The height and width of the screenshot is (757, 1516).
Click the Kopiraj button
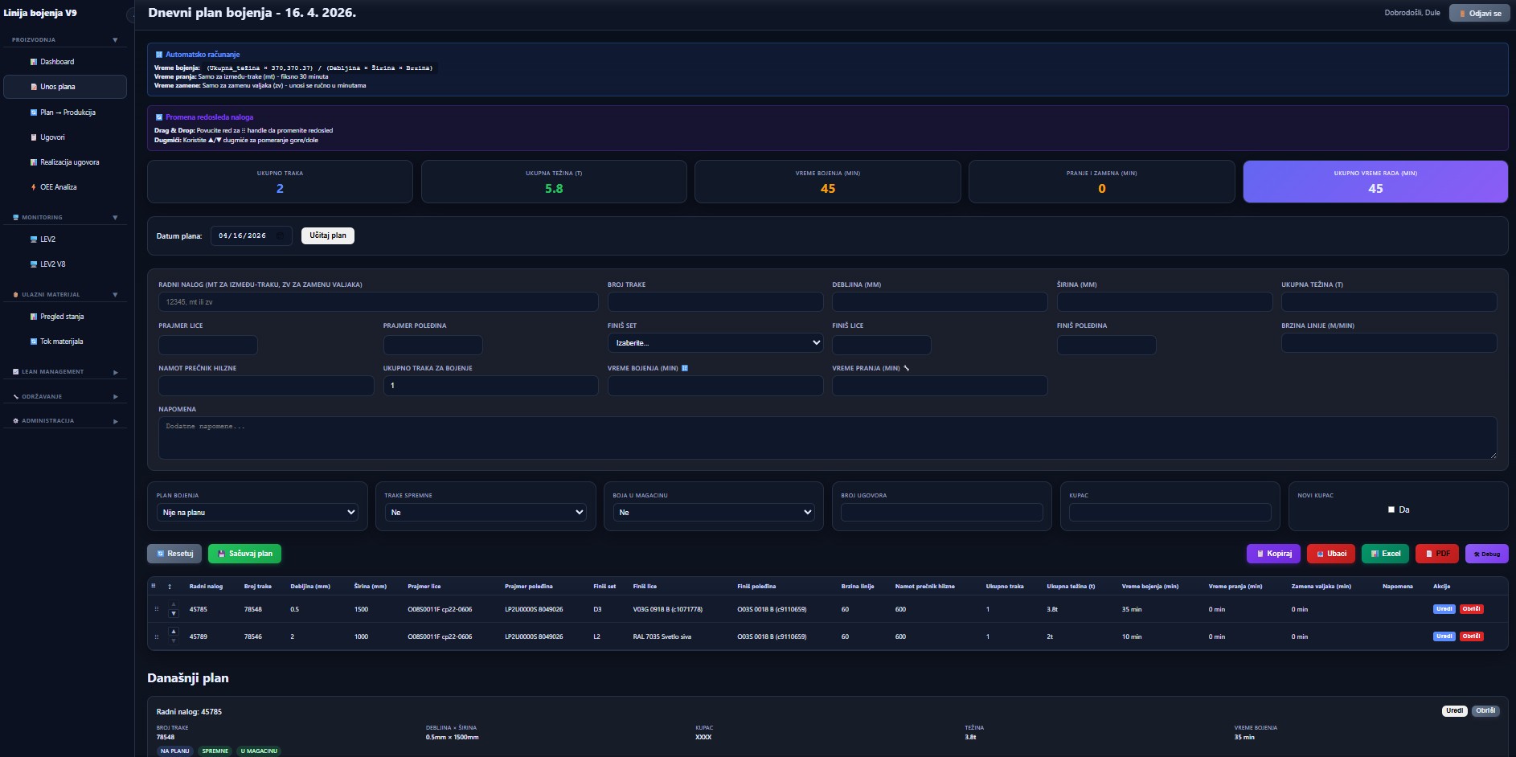[1273, 554]
